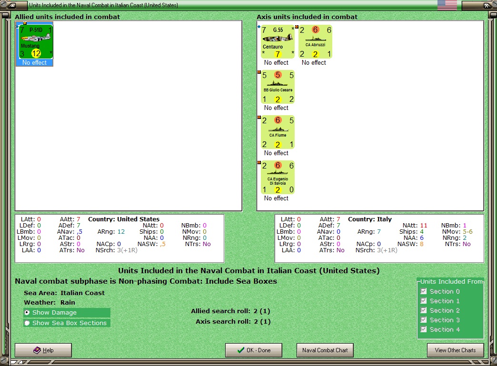
Task: Toggle the Section 1 checkbox
Action: tap(424, 301)
